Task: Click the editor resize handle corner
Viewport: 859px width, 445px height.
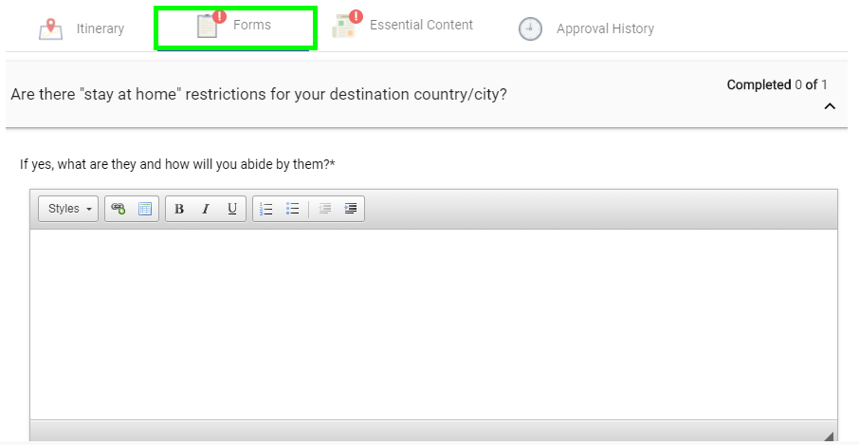Action: pos(829,436)
